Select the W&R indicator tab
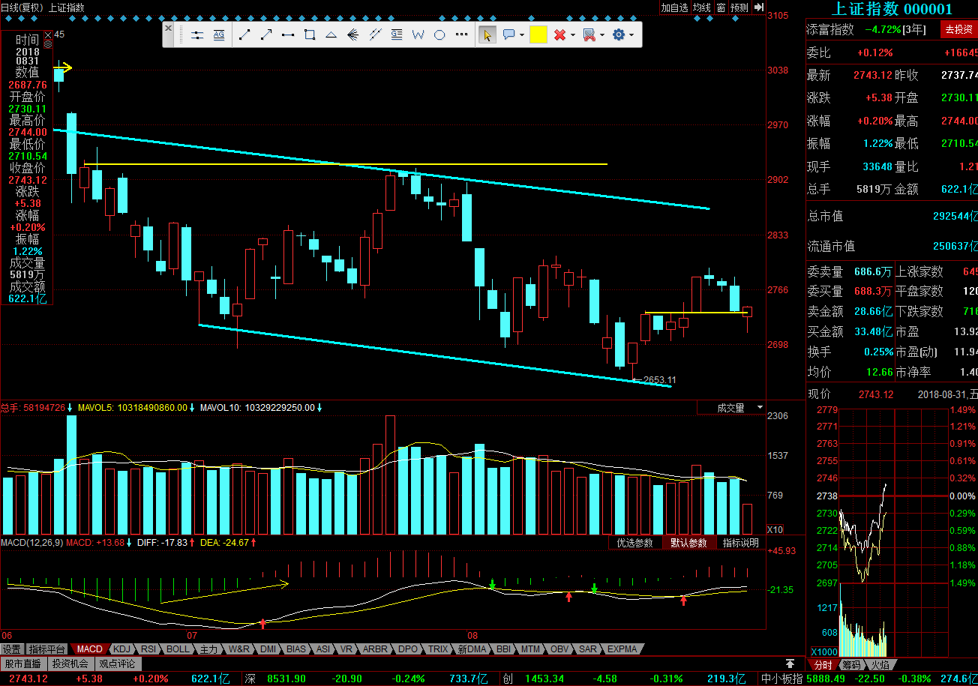 pyautogui.click(x=238, y=649)
